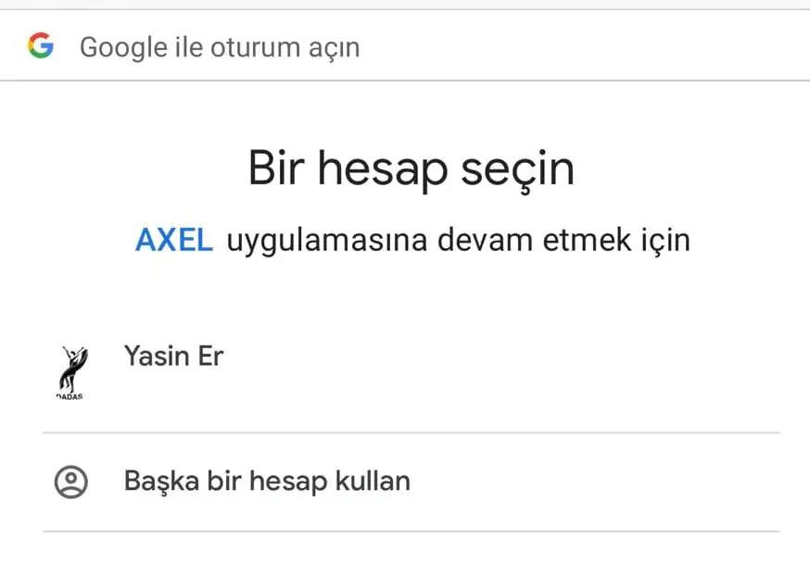Viewport: 810px width, 564px height.
Task: Open the AXEL app link
Action: (174, 240)
